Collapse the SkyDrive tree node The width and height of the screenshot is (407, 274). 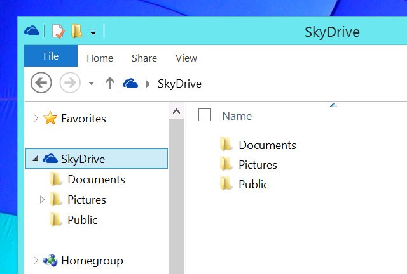tap(35, 159)
